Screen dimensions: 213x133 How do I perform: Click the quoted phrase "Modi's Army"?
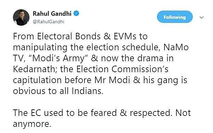point(59,58)
